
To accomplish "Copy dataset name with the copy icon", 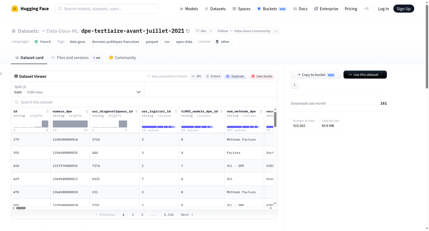I will 188,31.
